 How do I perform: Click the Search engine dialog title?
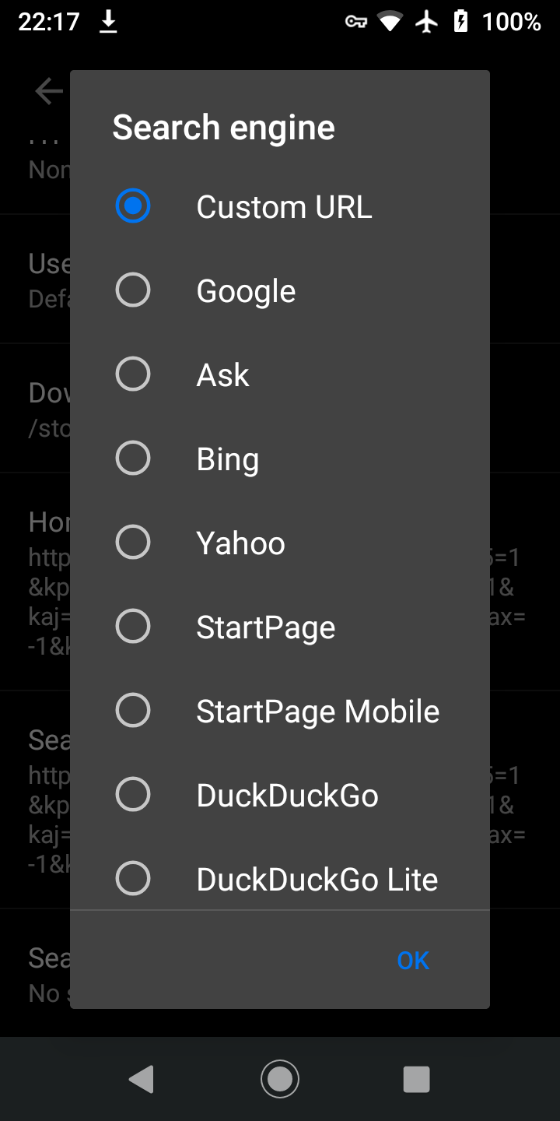pyautogui.click(x=224, y=128)
